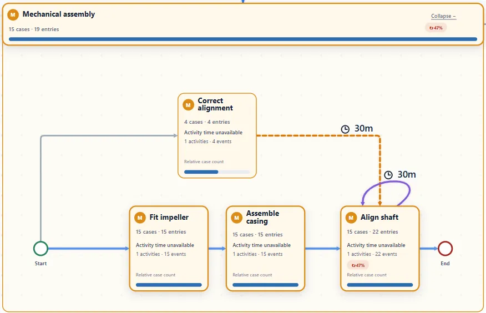The height and width of the screenshot is (313, 486).
Task: Click the Align shaft M icon
Action: [351, 218]
